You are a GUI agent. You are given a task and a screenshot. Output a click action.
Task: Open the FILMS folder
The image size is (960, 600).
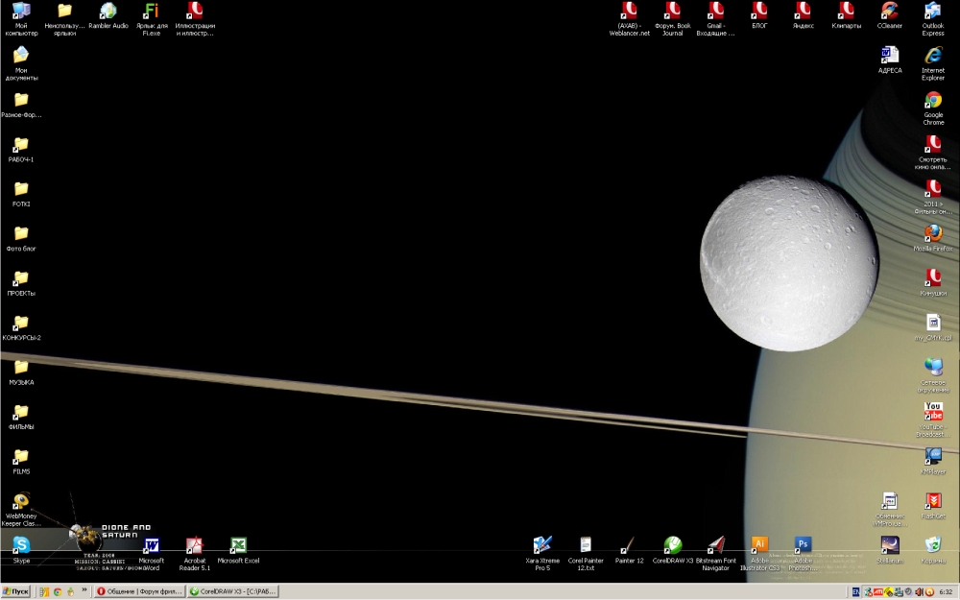coord(21,461)
